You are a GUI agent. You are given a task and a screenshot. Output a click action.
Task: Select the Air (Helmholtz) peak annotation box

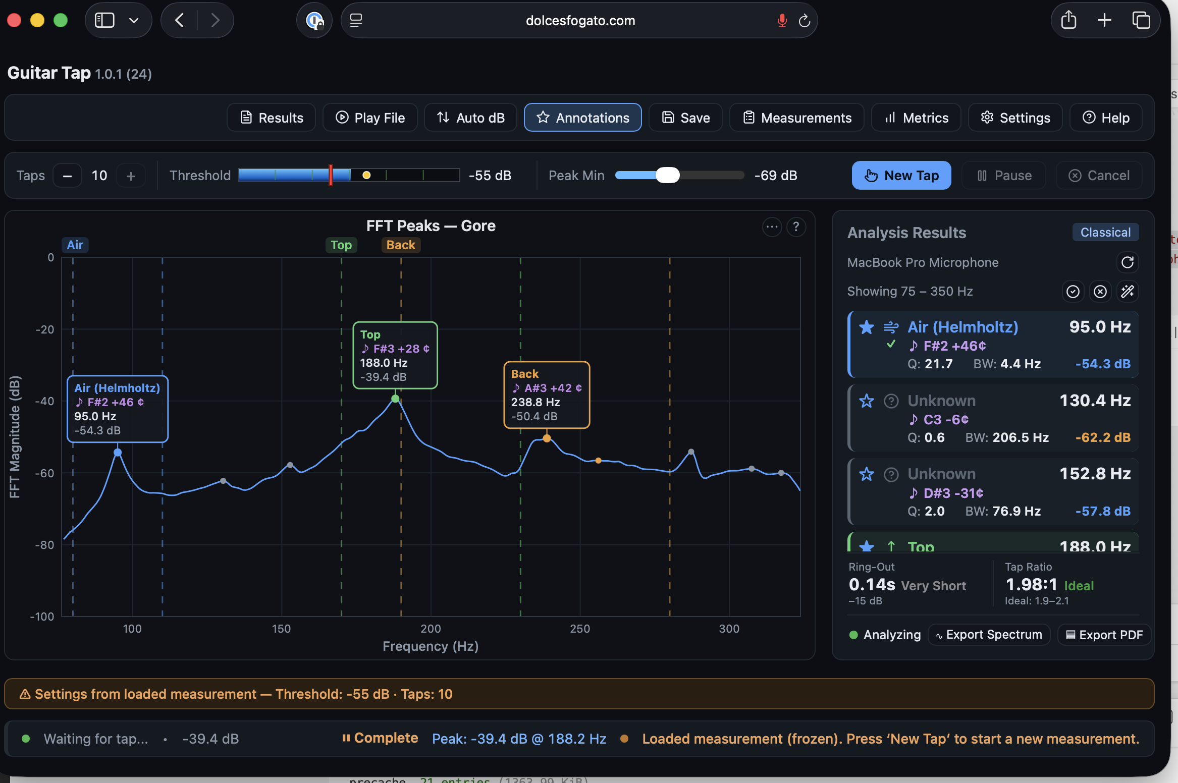tap(118, 409)
